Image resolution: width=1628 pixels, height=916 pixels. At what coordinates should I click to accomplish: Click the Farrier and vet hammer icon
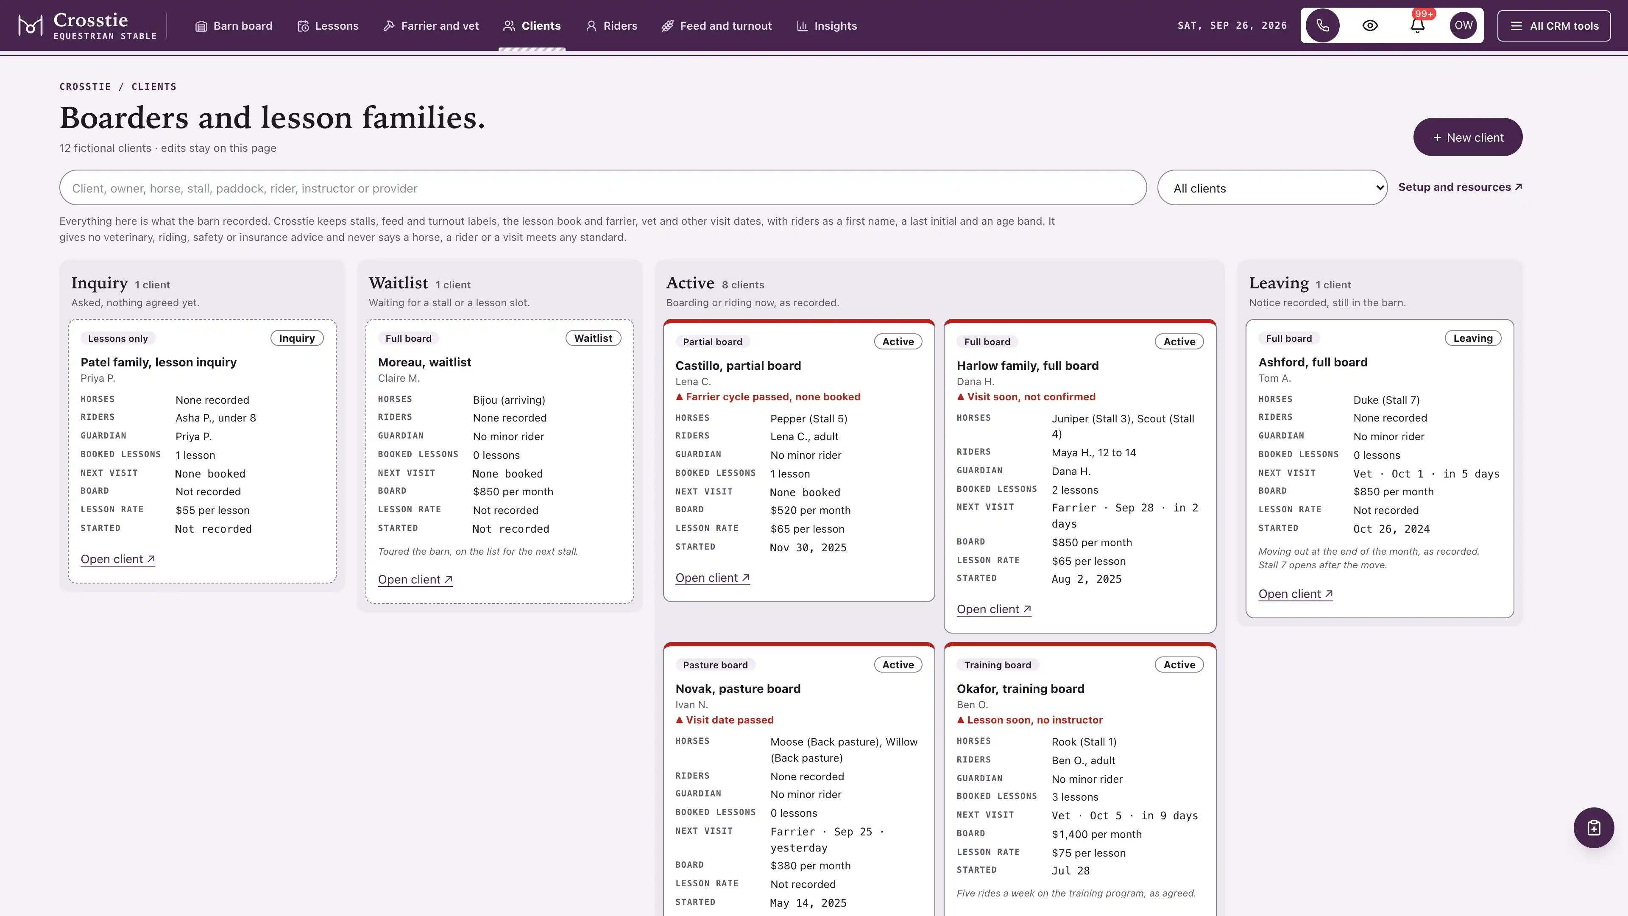(x=389, y=26)
